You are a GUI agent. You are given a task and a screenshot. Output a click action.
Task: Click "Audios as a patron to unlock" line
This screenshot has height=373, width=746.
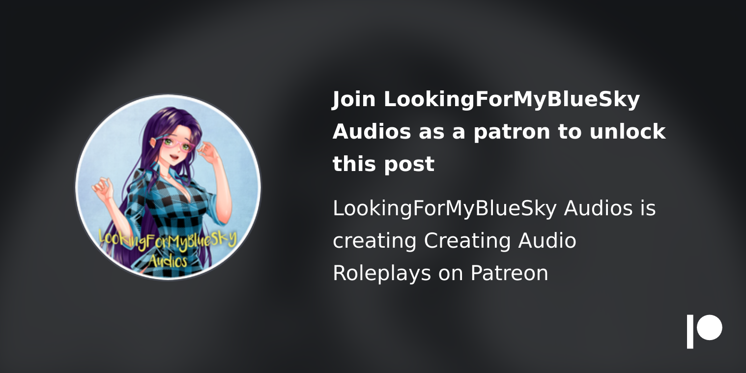(499, 132)
